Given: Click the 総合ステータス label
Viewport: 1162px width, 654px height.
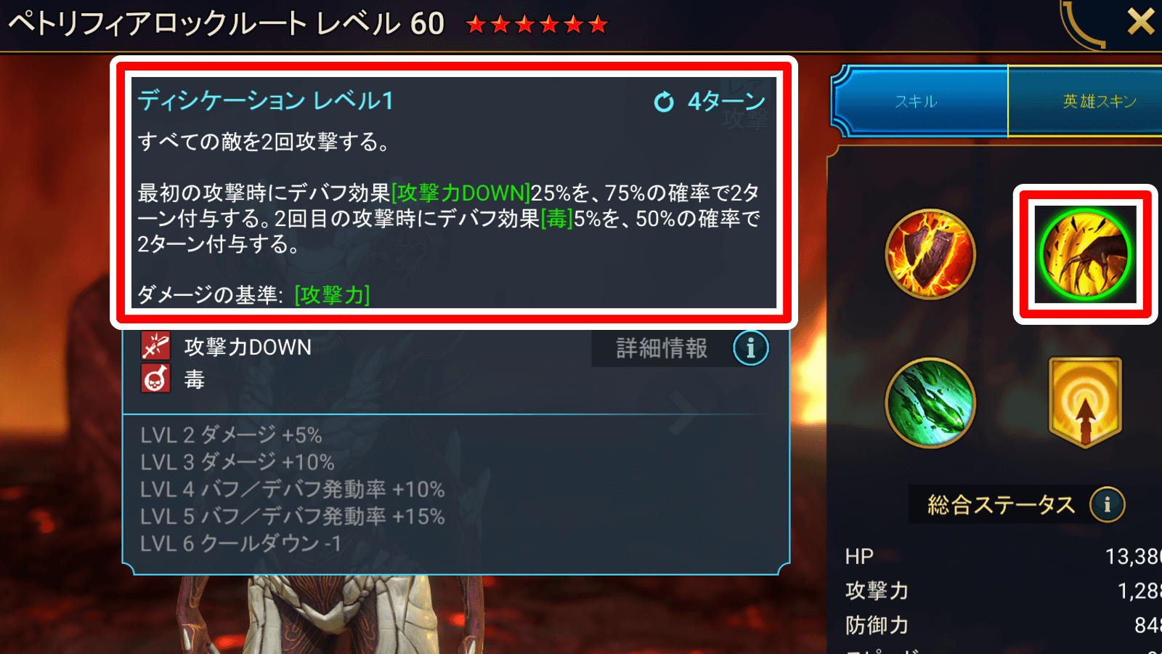Looking at the screenshot, I should [x=1001, y=504].
